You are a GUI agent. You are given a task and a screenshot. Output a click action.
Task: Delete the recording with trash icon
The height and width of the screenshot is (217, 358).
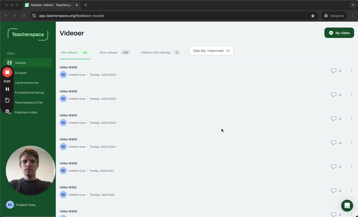[x=7, y=112]
